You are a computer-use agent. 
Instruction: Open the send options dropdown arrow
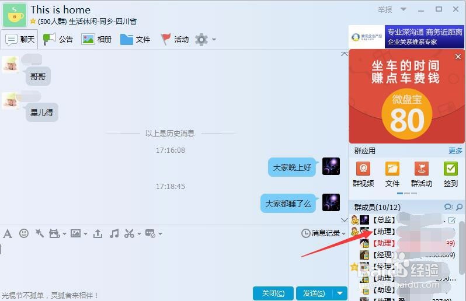click(340, 293)
